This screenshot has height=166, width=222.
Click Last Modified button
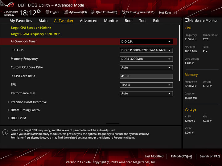[x=154, y=156]
